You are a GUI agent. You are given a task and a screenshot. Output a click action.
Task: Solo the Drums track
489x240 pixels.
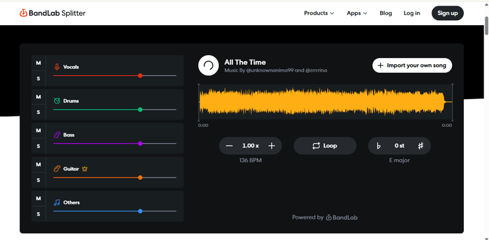click(x=39, y=112)
